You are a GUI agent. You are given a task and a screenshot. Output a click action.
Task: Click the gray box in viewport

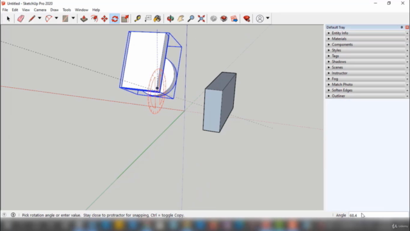(x=219, y=103)
